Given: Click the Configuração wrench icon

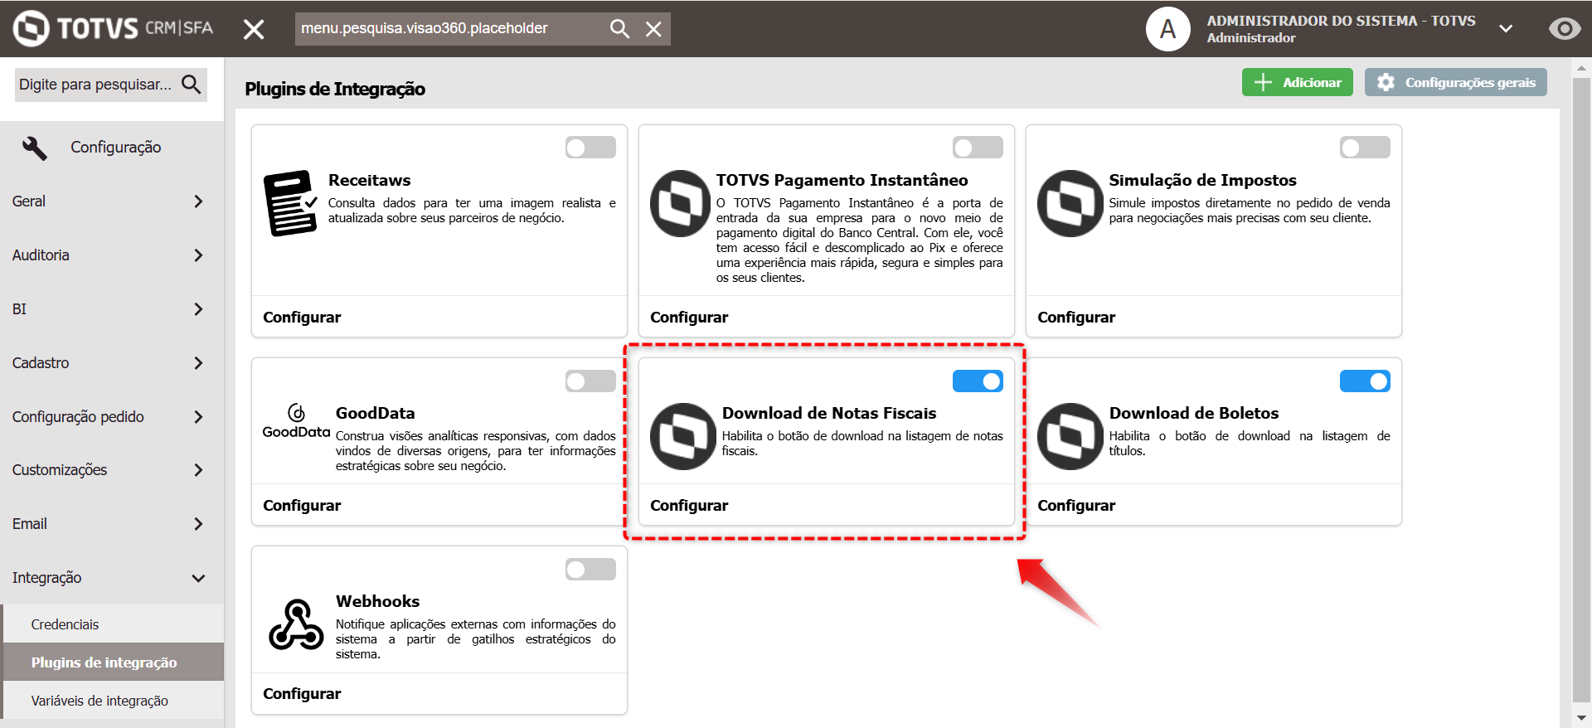Looking at the screenshot, I should (x=35, y=148).
